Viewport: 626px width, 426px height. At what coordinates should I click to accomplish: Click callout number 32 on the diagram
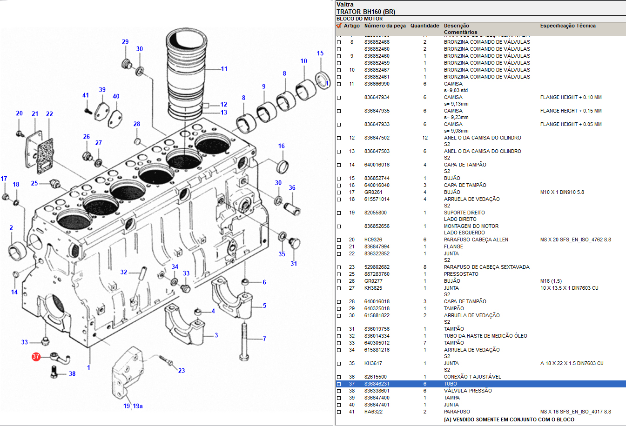click(x=123, y=272)
